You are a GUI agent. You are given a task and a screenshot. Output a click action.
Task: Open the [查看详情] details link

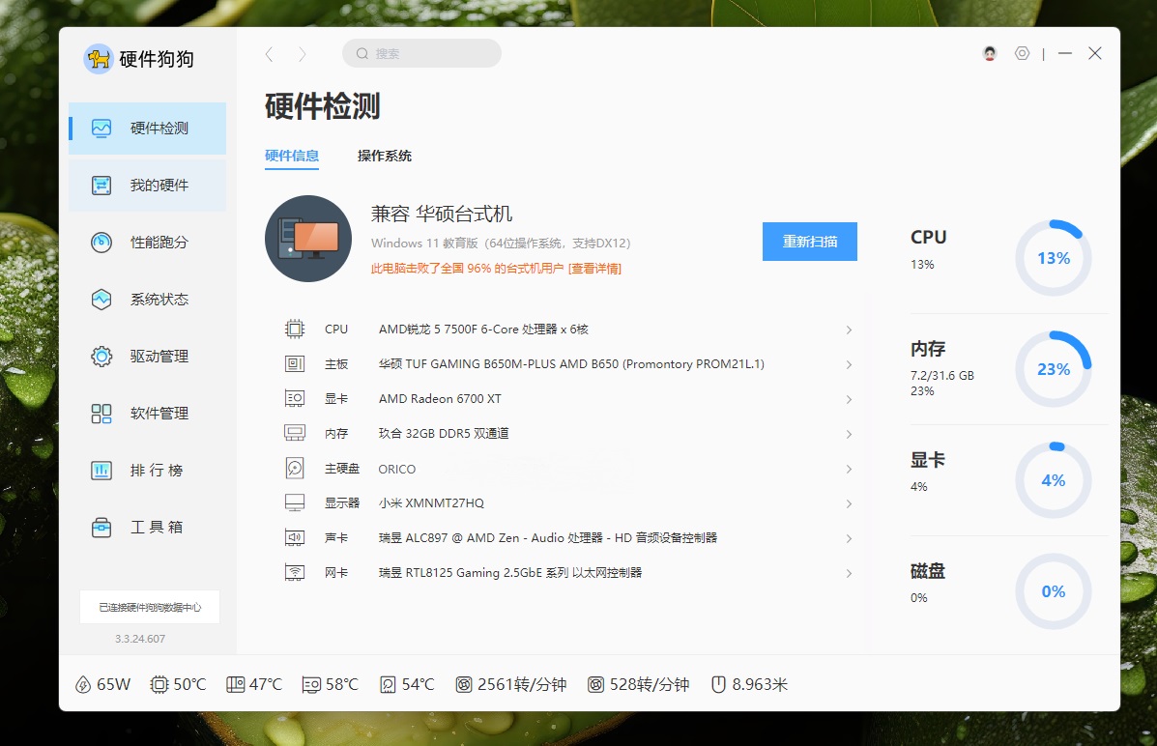click(x=594, y=269)
